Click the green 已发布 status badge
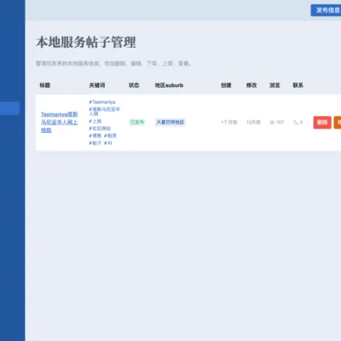This screenshot has width=341, height=341. [x=137, y=122]
